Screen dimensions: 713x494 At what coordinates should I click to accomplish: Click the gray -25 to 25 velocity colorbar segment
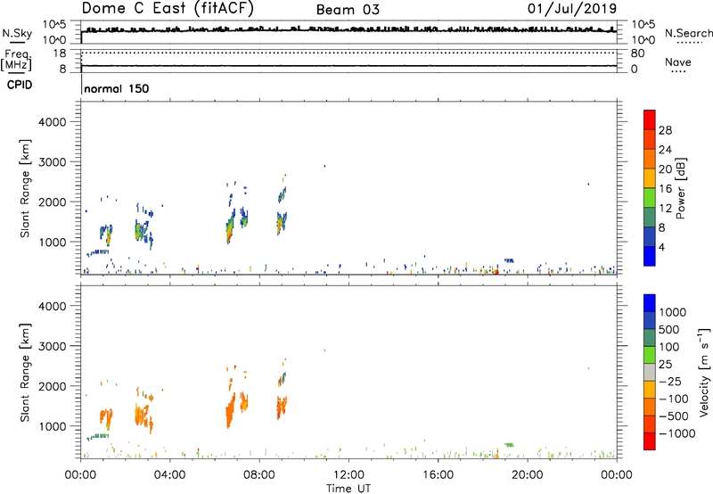click(650, 372)
